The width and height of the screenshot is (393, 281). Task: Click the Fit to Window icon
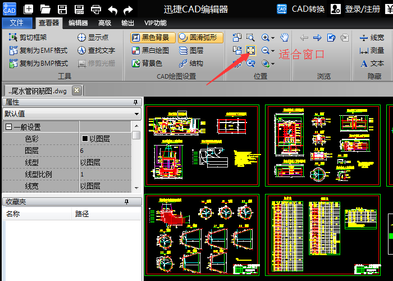[x=251, y=51]
